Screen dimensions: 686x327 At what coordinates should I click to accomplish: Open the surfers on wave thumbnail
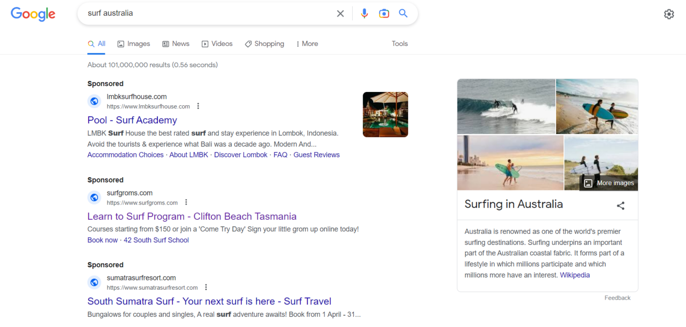pyautogui.click(x=506, y=106)
